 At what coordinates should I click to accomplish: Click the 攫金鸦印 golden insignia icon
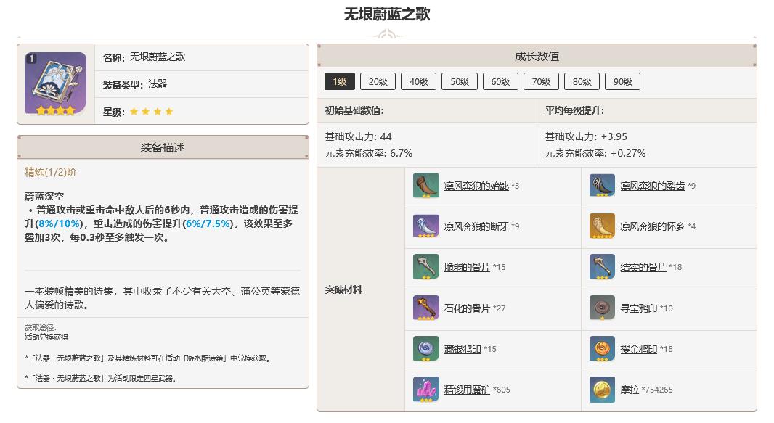(602, 348)
